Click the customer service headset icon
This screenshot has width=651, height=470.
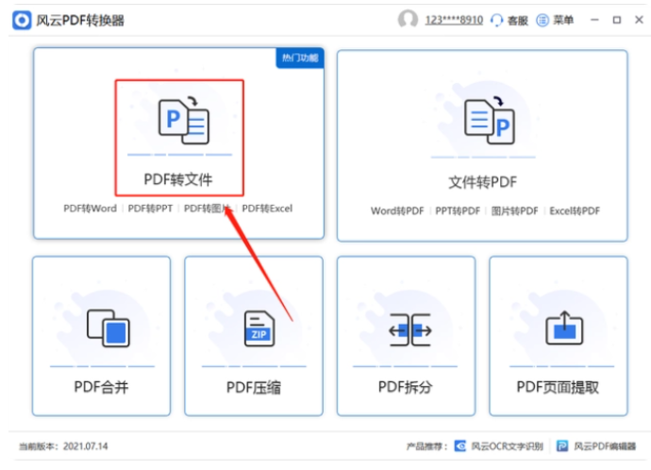496,20
